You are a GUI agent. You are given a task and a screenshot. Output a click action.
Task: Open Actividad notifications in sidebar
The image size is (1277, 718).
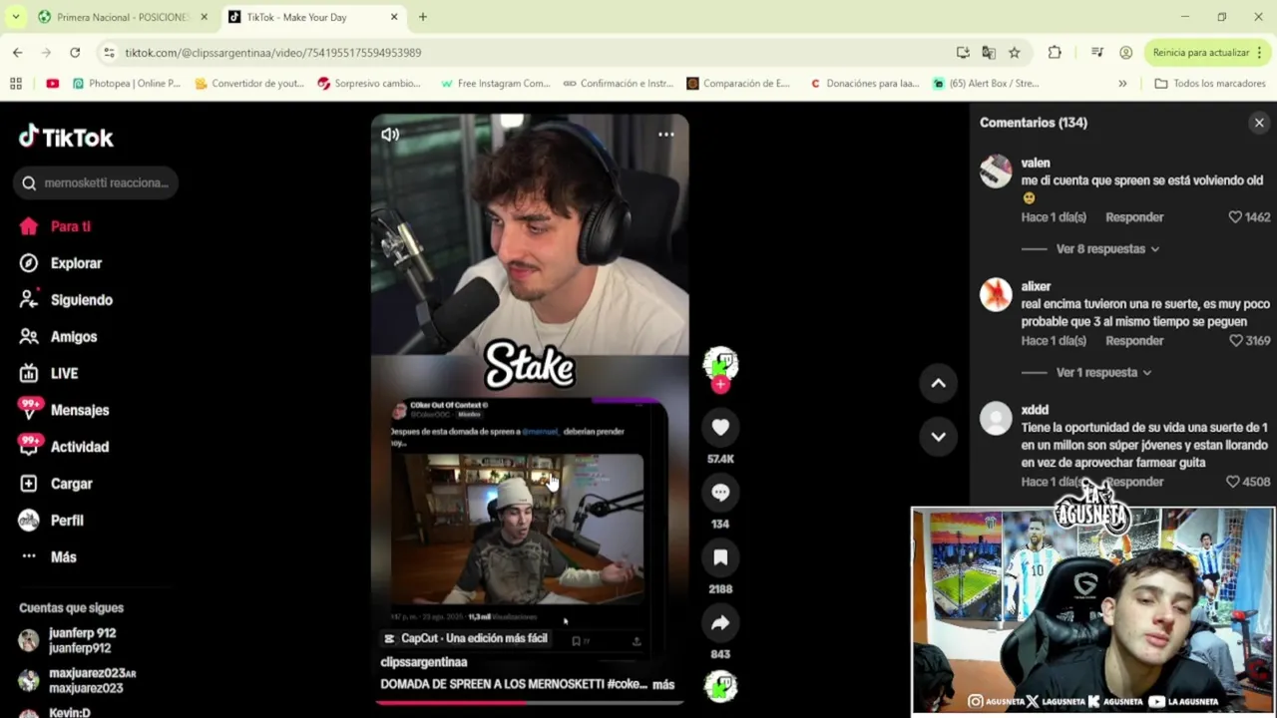(65, 447)
